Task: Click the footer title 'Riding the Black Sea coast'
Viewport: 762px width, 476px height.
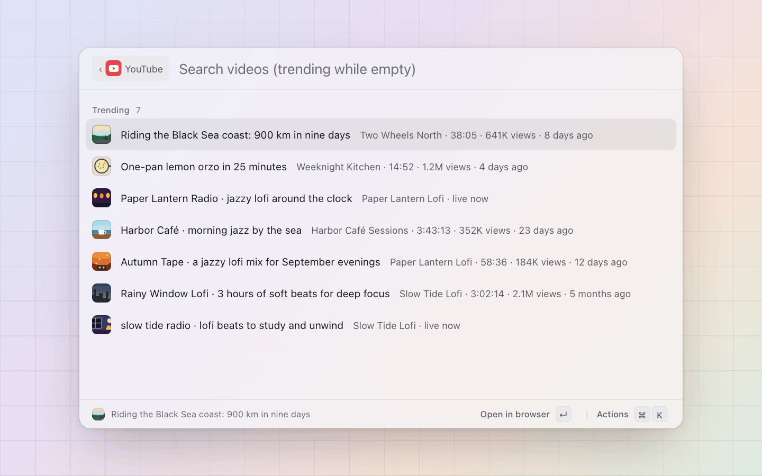Action: [211, 414]
